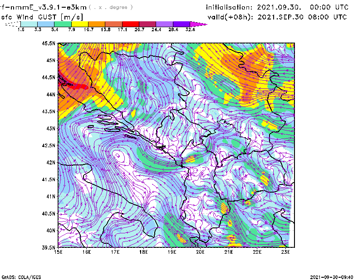Click the latitude label '44.5N'
The height and width of the screenshot is (280, 363).
pyautogui.click(x=49, y=77)
